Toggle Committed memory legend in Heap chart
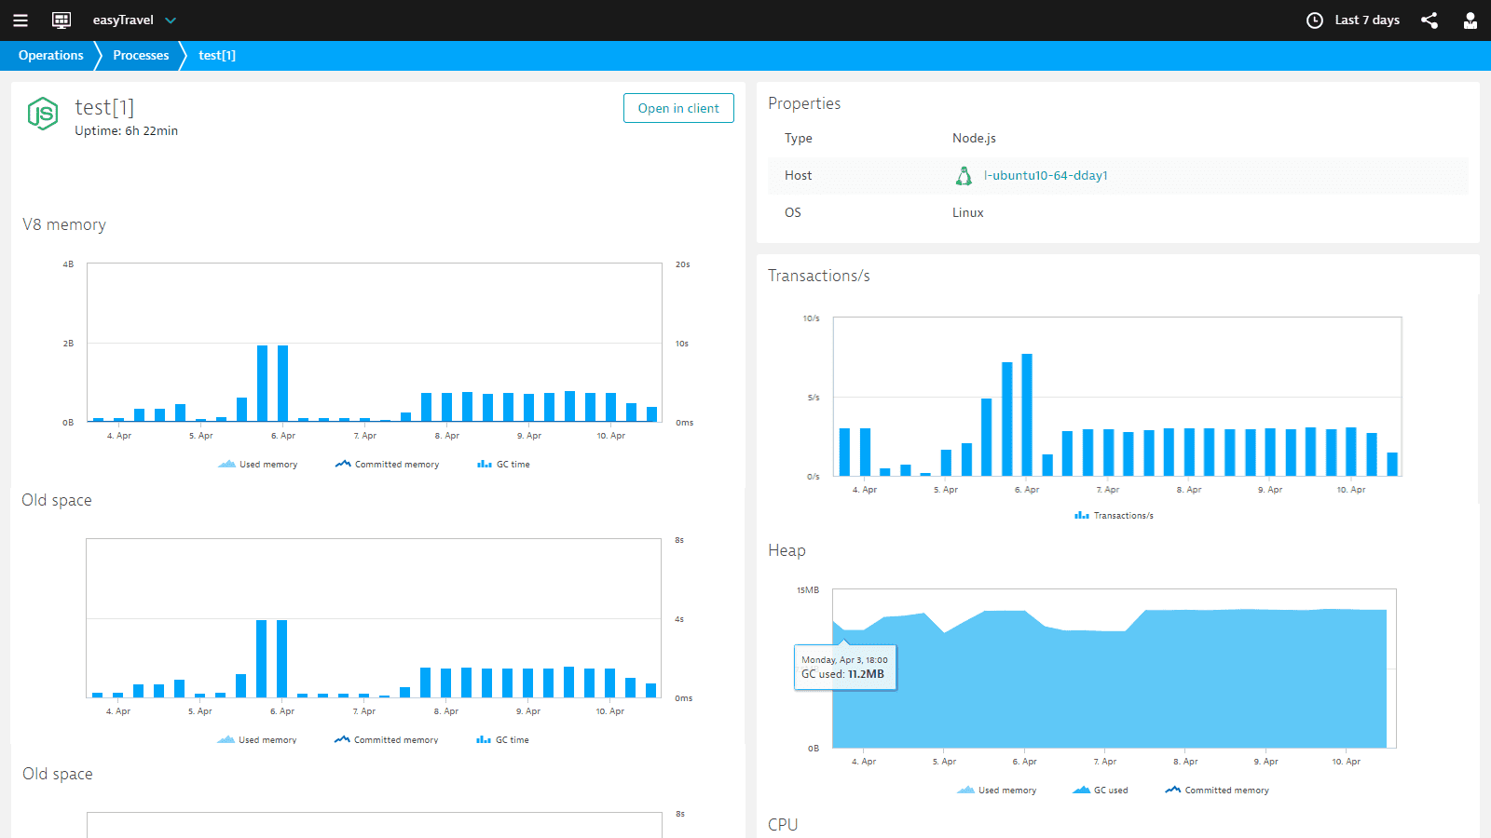The width and height of the screenshot is (1491, 838). (x=1217, y=790)
